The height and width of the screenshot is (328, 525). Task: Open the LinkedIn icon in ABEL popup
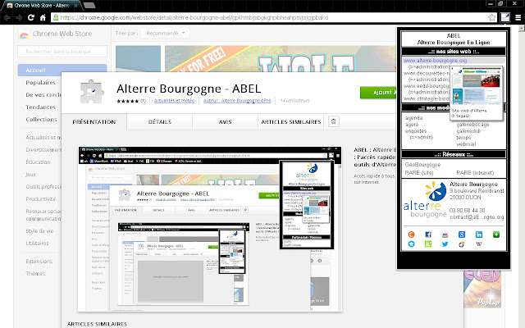click(479, 235)
